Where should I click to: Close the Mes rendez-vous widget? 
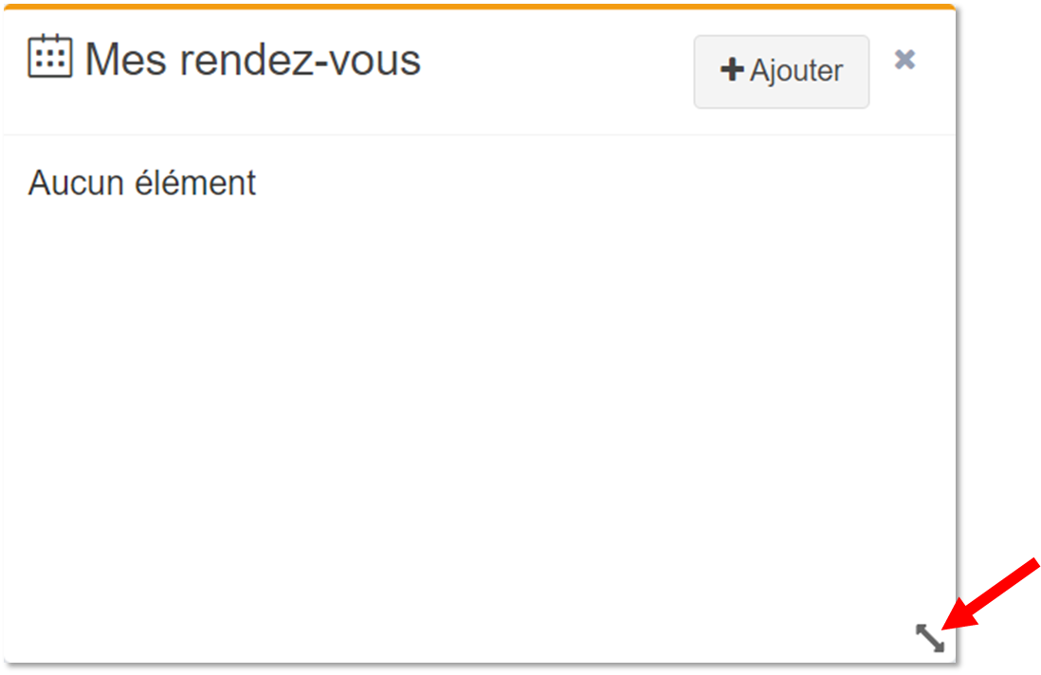904,60
